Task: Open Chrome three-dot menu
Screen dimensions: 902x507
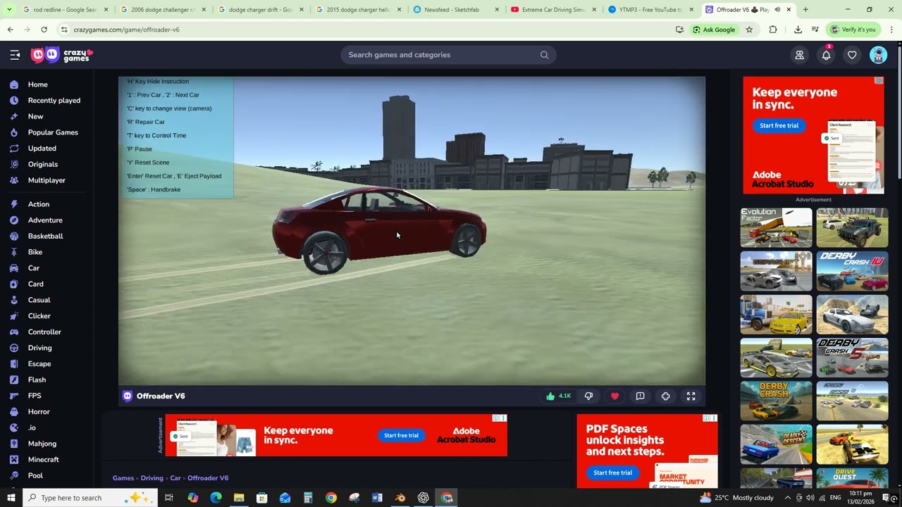Action: coord(891,30)
